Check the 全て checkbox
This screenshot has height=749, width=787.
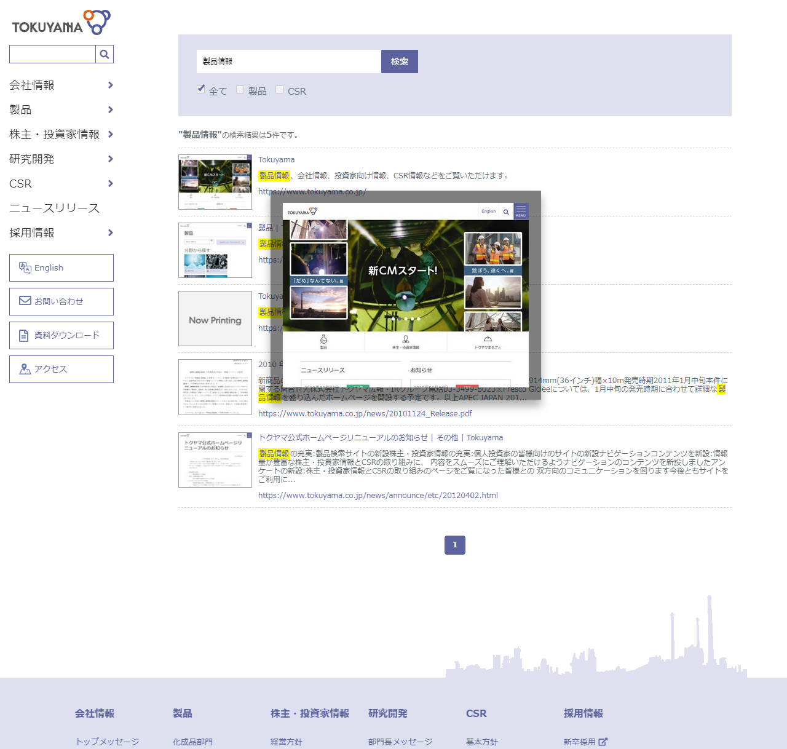(201, 89)
